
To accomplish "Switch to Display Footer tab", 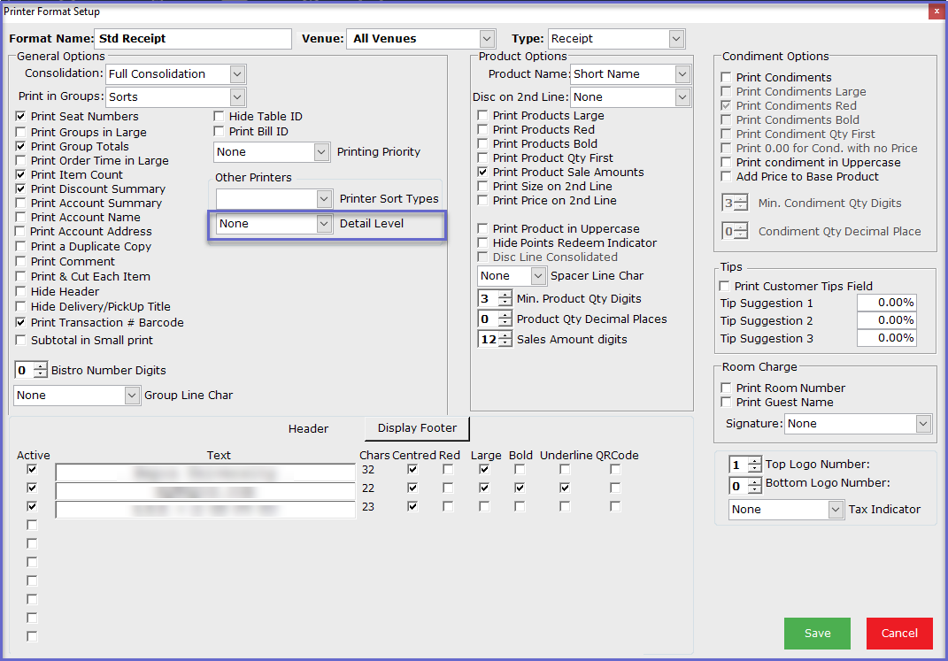I will [417, 427].
